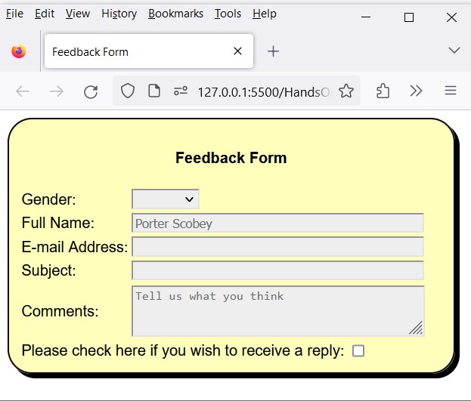Close the Firefox window
This screenshot has height=401, width=471.
coord(451,17)
